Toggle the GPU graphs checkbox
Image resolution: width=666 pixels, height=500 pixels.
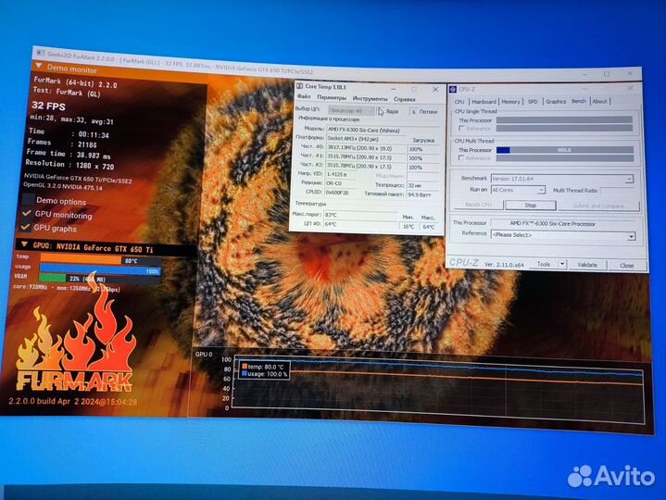(x=27, y=227)
